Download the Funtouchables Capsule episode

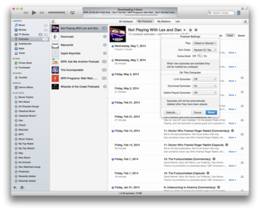[x=242, y=176]
